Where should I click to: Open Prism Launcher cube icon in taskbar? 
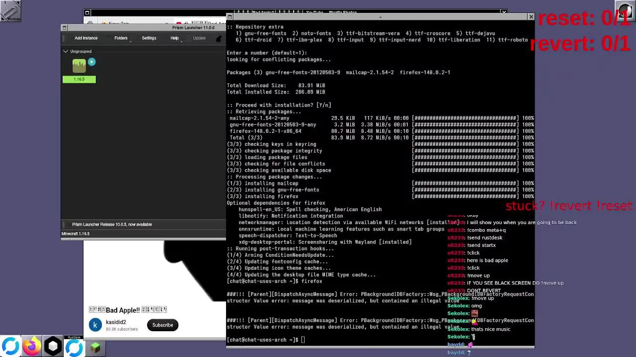pyautogui.click(x=53, y=347)
